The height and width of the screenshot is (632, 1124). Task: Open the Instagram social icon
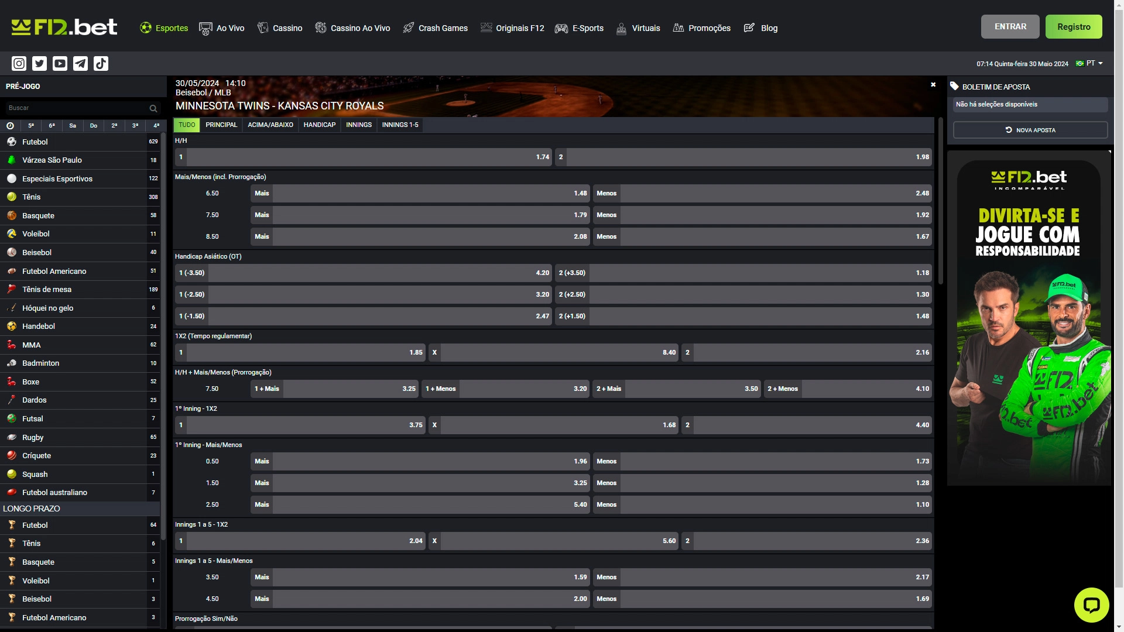click(x=19, y=63)
